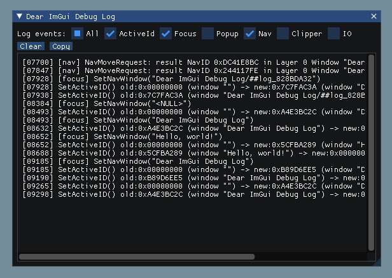This screenshot has height=278, width=392.
Task: Select log line [07700] NavMoveRequest
Action: (193, 62)
